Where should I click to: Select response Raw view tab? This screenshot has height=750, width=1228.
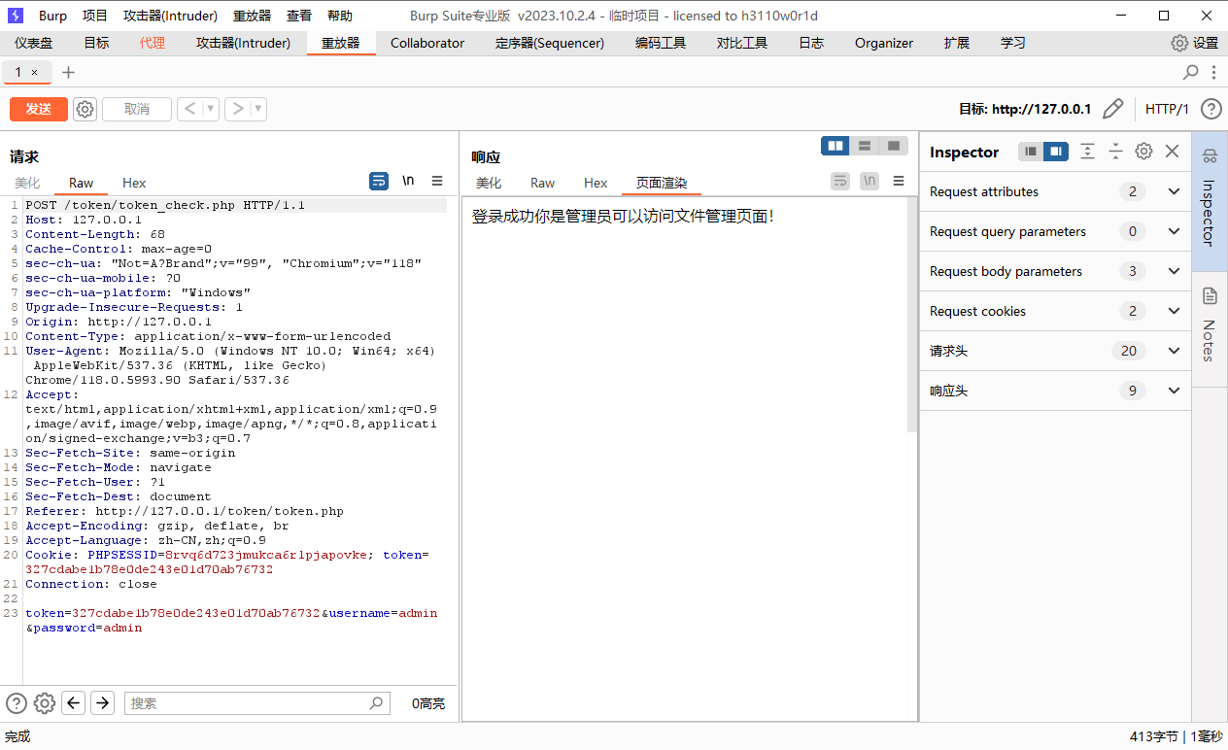(542, 183)
